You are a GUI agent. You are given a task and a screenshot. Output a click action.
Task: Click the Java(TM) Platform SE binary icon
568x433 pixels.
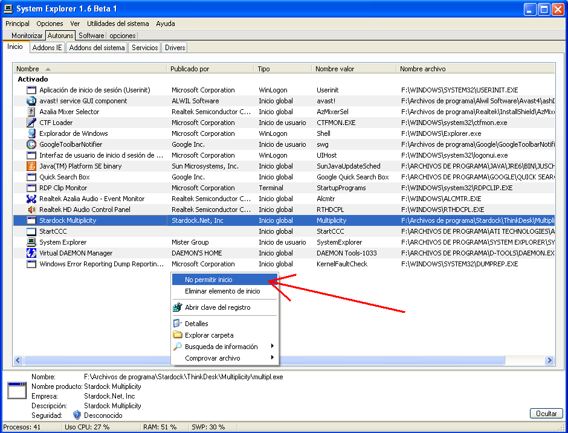click(31, 166)
